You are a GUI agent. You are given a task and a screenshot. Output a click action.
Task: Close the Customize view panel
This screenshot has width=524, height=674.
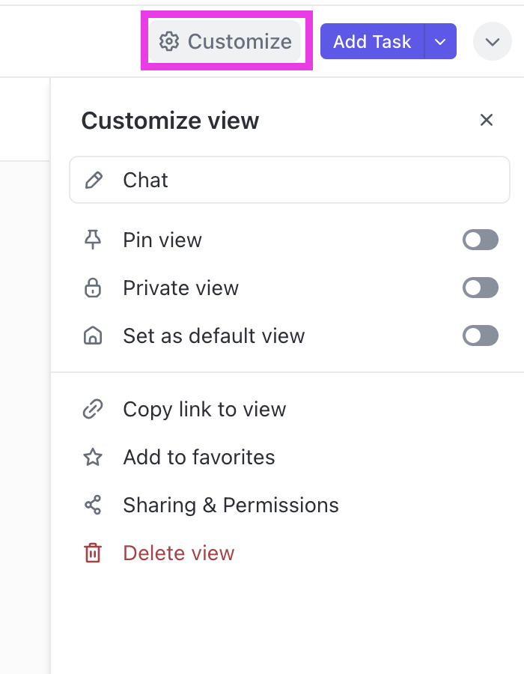pos(487,121)
